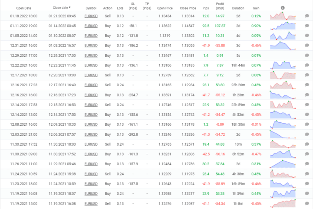Open comment for trade opened 12.16.2021 17:23
The image size is (313, 209).
click(307, 85)
